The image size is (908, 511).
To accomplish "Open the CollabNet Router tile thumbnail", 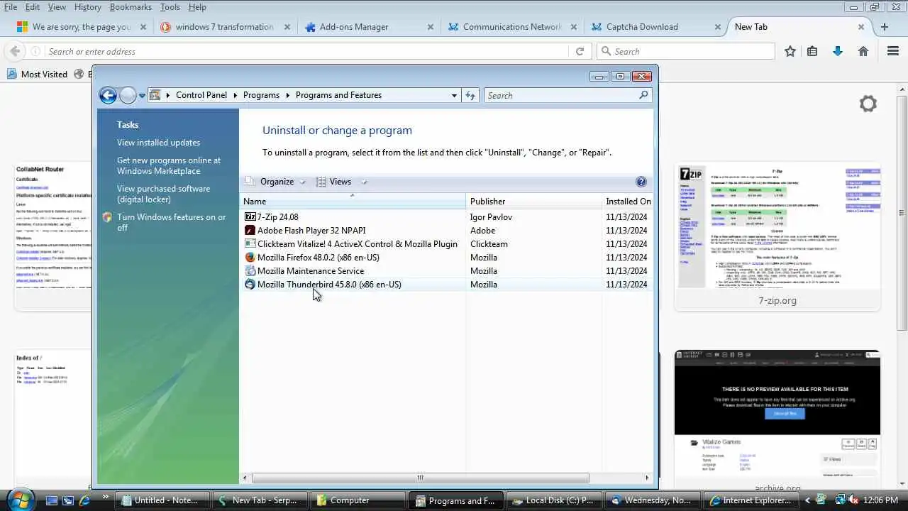I will pos(53,237).
